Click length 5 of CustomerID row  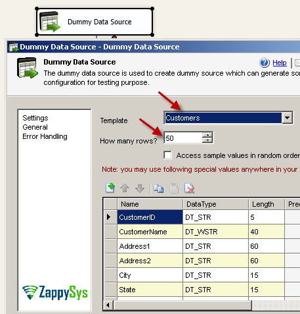(x=267, y=217)
